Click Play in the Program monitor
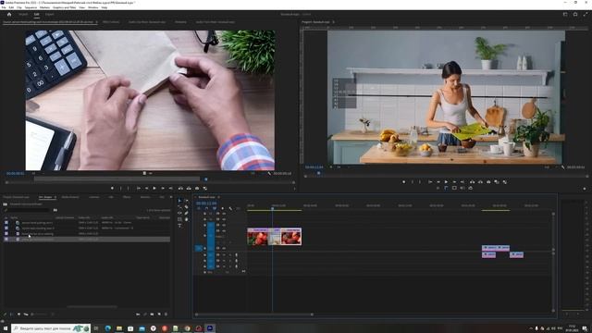 point(446,182)
